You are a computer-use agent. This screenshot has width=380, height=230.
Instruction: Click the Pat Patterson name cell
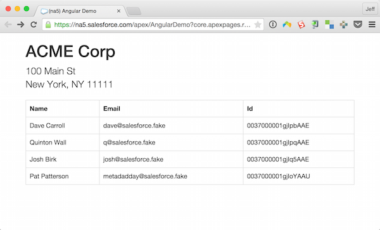(63, 176)
